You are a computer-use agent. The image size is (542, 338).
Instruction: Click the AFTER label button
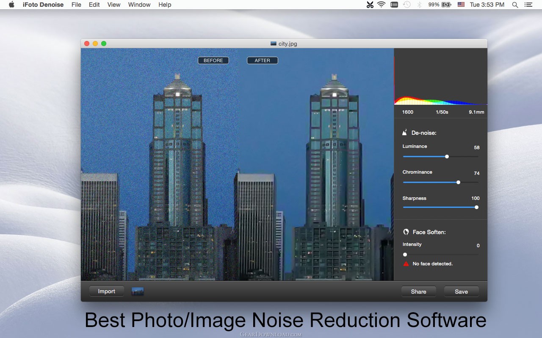[263, 60]
